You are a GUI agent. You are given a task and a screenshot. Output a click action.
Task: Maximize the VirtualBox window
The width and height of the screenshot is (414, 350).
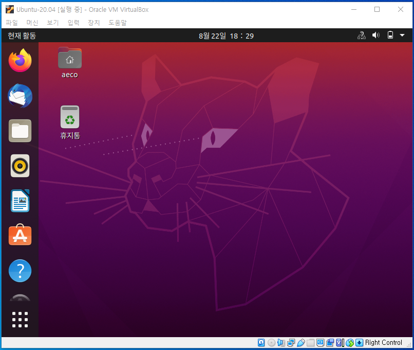[377, 9]
